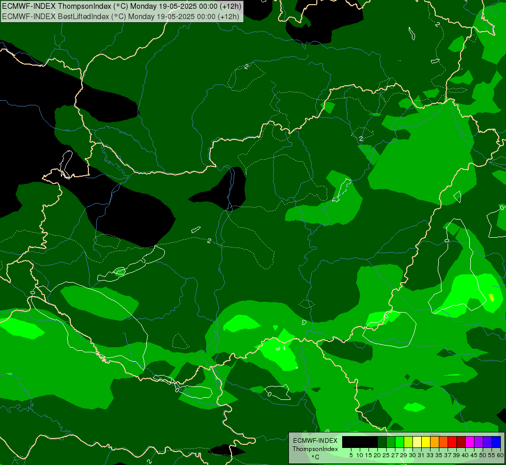This screenshot has width=506, height=465.
Task: Choose the orange 33–35 legend swatch
Action: coord(435,442)
